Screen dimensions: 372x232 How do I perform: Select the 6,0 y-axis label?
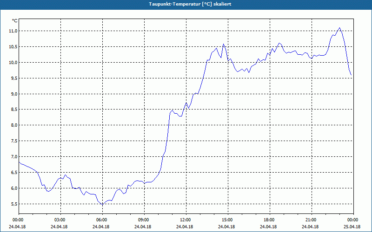(14, 188)
